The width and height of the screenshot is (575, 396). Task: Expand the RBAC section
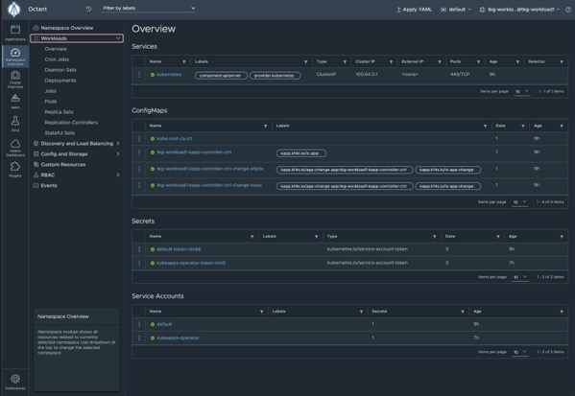pyautogui.click(x=77, y=175)
